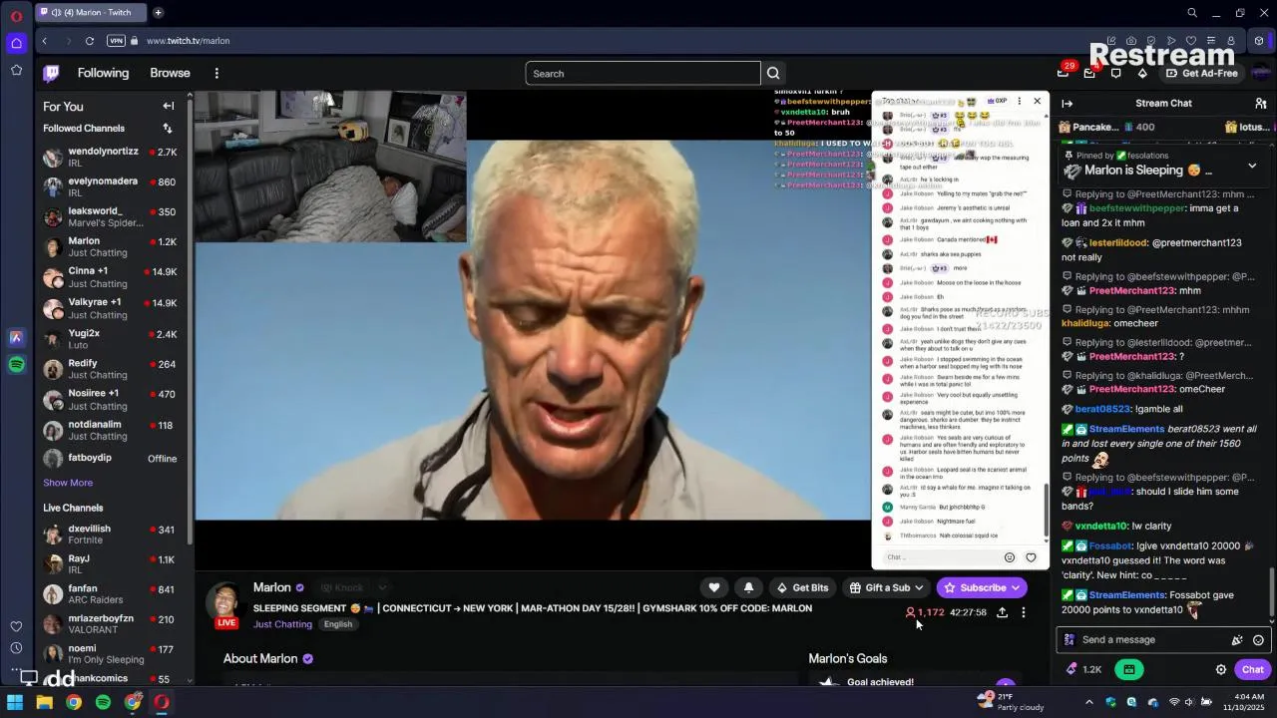Viewport: 1277px width, 718px height.
Task: Click the notification bell under video
Action: pos(748,587)
